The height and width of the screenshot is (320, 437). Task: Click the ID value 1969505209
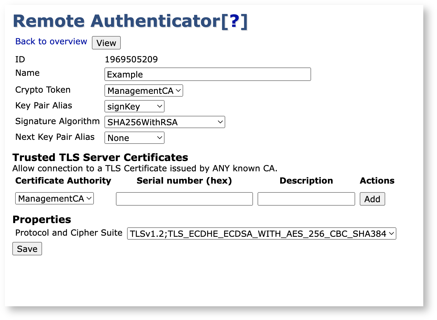[131, 59]
